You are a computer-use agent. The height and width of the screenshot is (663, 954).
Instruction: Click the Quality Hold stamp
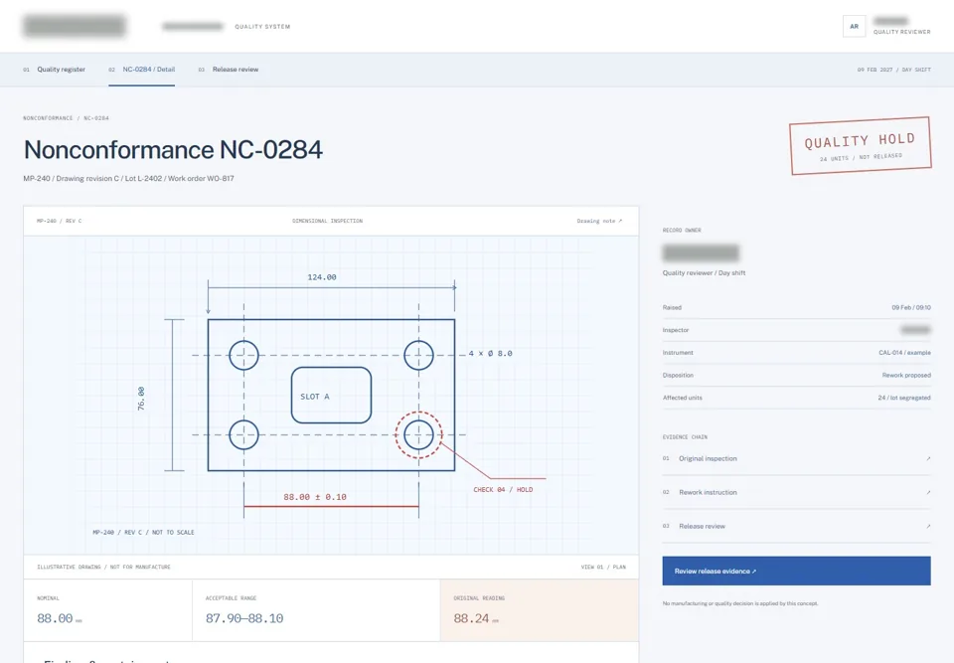click(x=861, y=146)
